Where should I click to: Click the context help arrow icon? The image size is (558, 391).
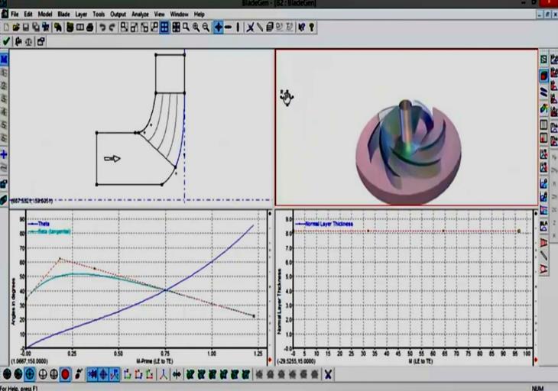coord(301,27)
